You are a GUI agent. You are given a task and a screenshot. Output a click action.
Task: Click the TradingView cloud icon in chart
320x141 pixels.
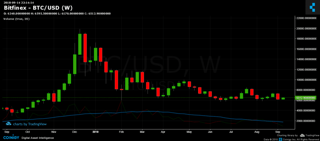click(8, 124)
